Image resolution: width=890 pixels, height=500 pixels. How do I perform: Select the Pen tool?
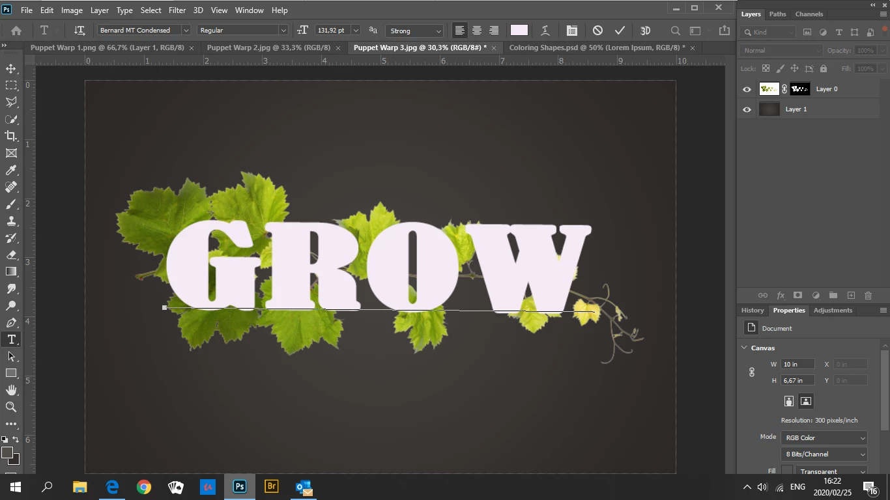[x=11, y=322]
